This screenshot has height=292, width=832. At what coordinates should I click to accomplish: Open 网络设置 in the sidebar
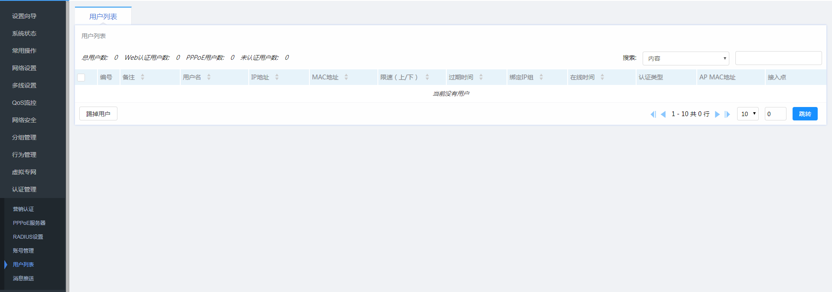(24, 68)
